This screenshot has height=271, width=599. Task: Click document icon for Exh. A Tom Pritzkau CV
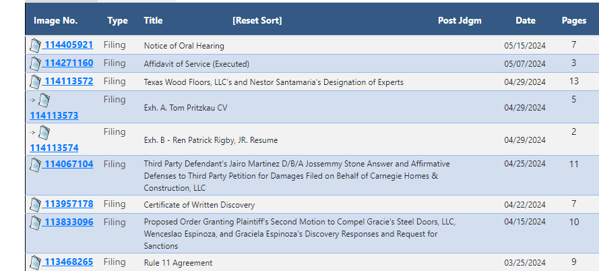click(44, 100)
